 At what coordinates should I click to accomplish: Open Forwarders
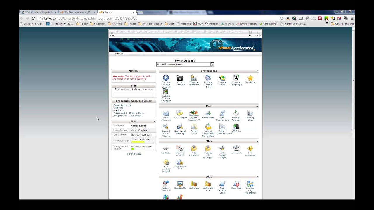point(208,113)
